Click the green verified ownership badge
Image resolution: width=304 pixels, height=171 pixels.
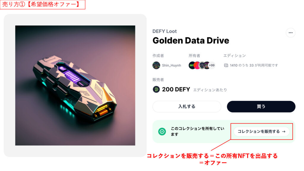click(162, 132)
